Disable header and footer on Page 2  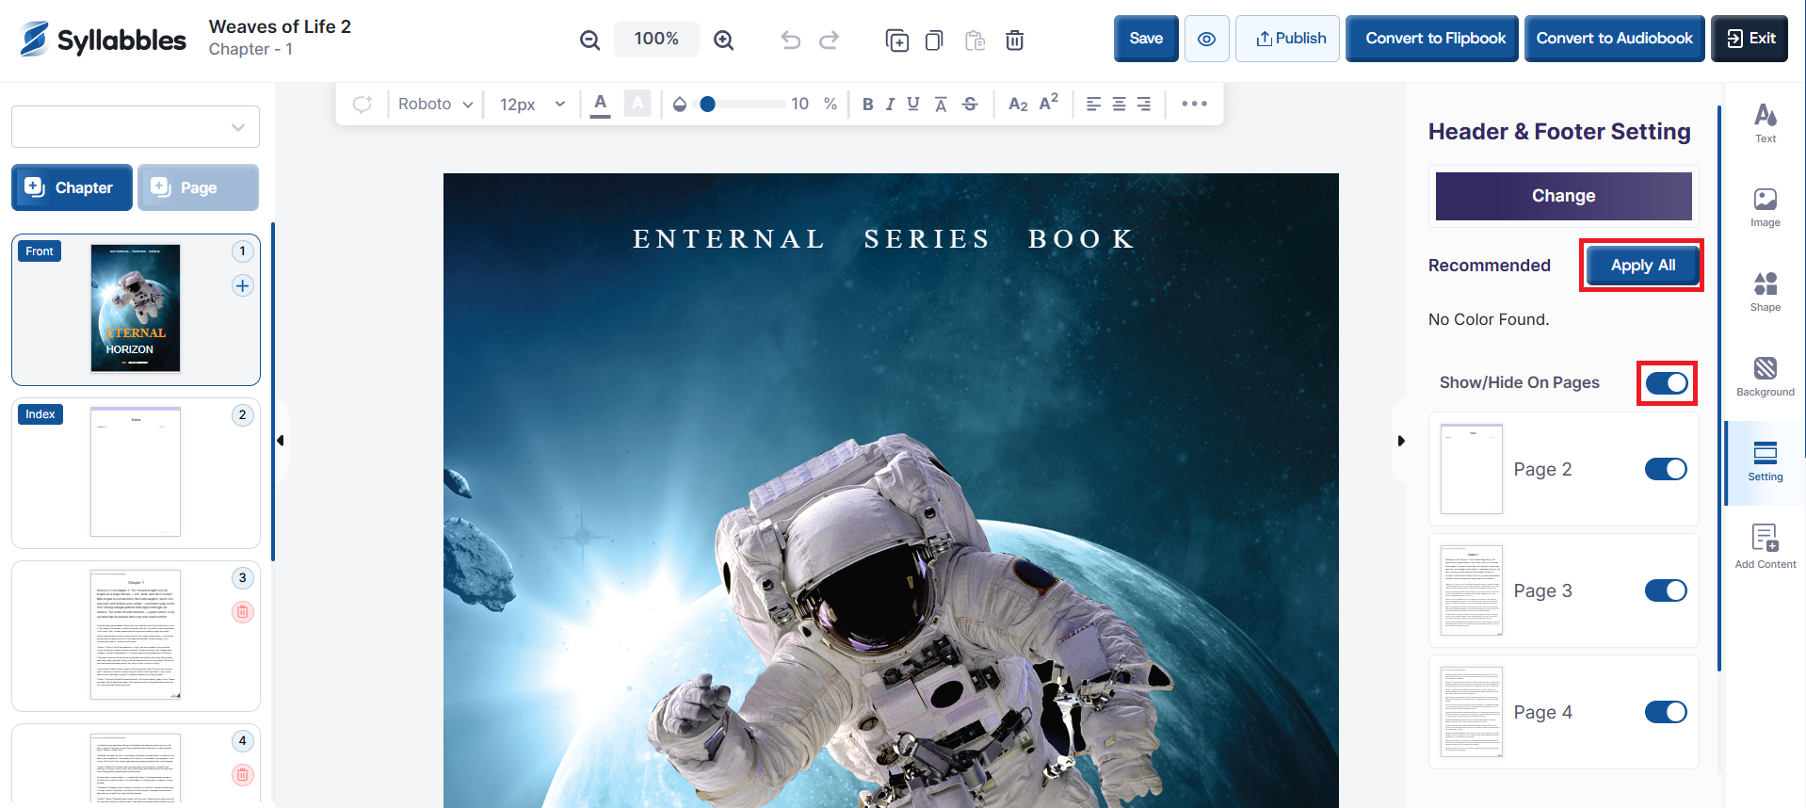1665,469
